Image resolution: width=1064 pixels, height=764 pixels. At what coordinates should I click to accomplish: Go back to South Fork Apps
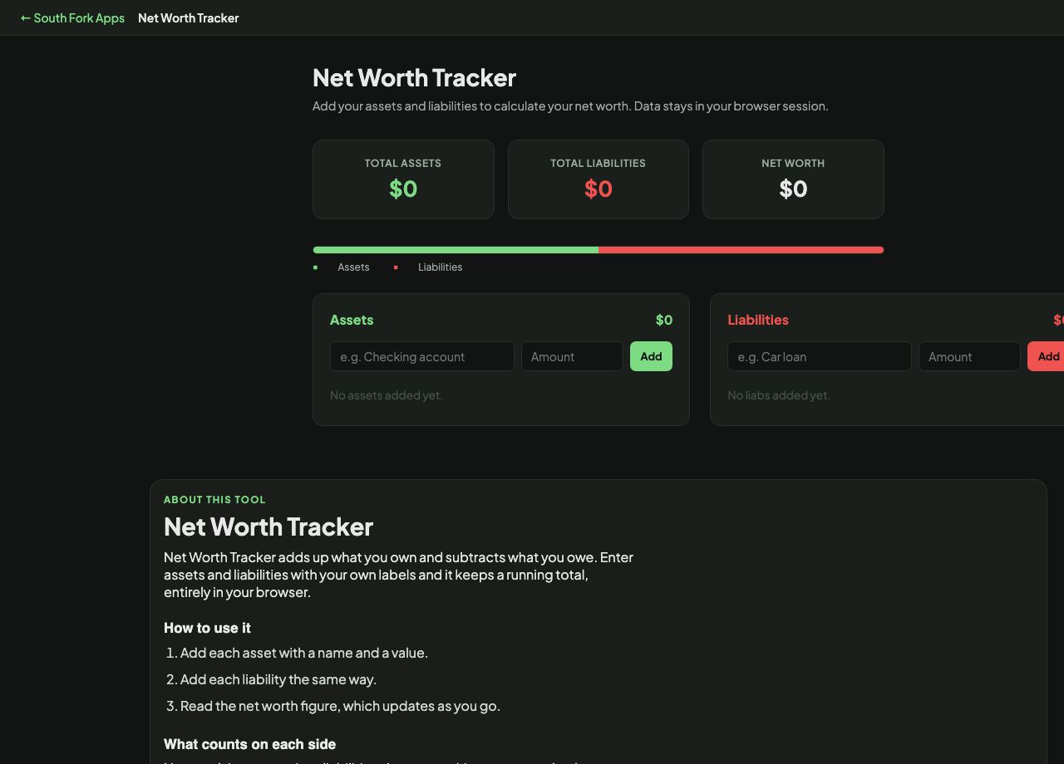[x=72, y=17]
